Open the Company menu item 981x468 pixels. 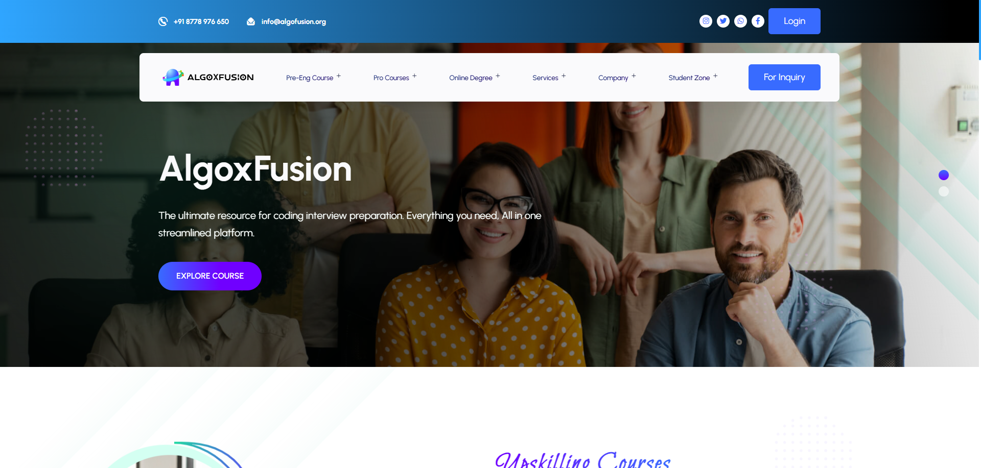click(613, 78)
